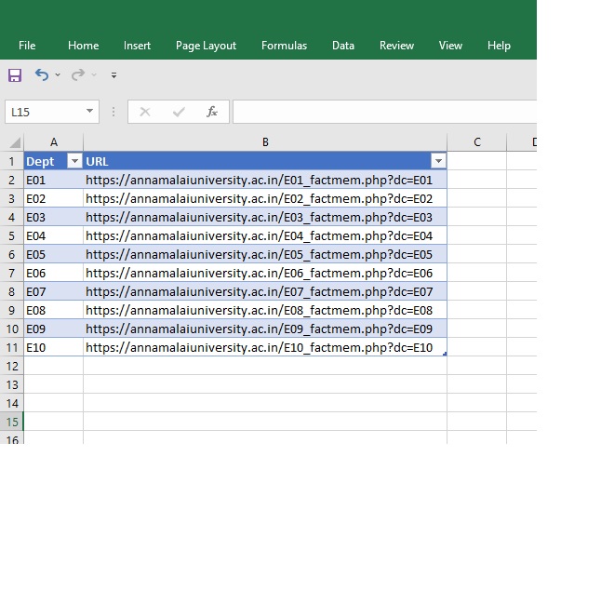
Task: Click the URL ending in dc=E10
Action: coord(260,347)
